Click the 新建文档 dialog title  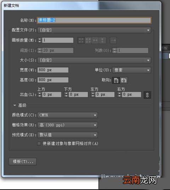point(11,5)
